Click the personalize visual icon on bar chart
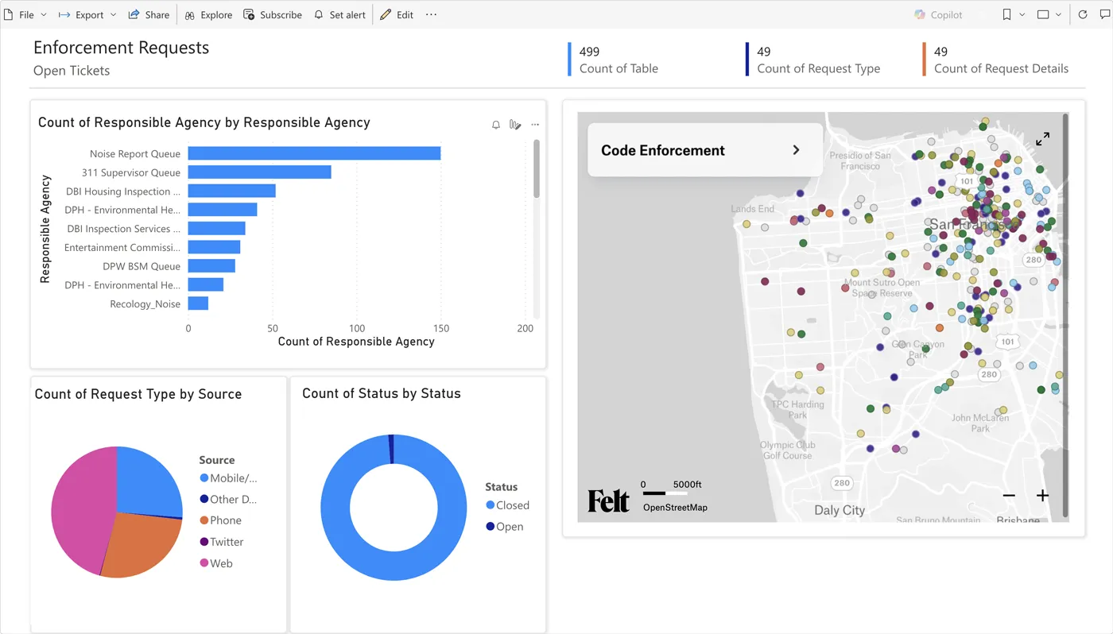The image size is (1113, 634). point(515,125)
